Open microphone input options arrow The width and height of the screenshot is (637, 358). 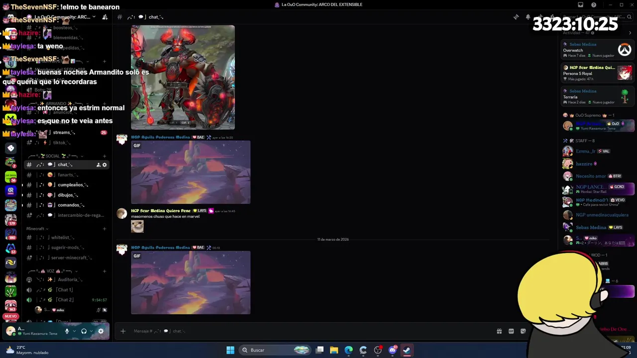[x=74, y=331]
